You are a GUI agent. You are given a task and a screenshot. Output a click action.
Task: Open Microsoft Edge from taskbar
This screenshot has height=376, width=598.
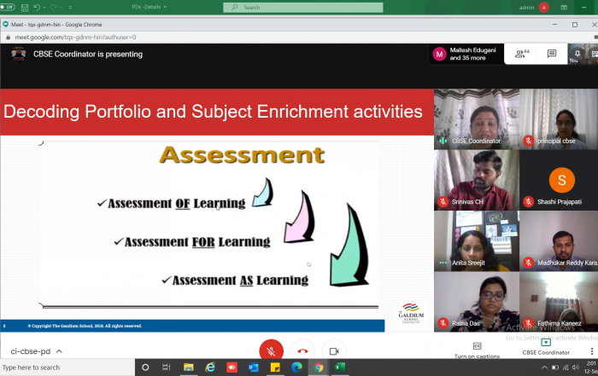coord(296,367)
